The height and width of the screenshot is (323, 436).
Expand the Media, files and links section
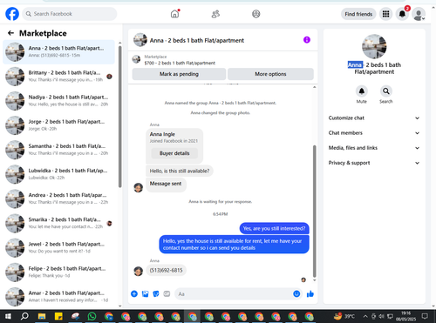pyautogui.click(x=374, y=148)
